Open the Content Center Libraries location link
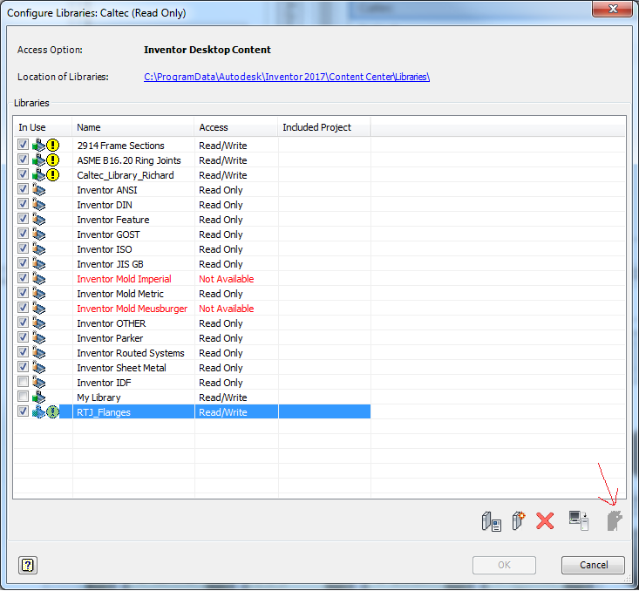The height and width of the screenshot is (591, 639). [x=287, y=77]
